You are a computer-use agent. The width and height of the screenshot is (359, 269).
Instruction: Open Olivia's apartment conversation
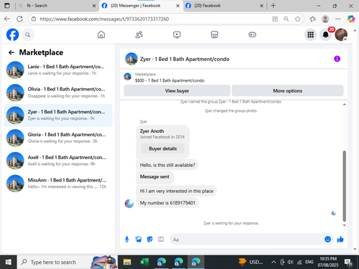[x=58, y=93]
